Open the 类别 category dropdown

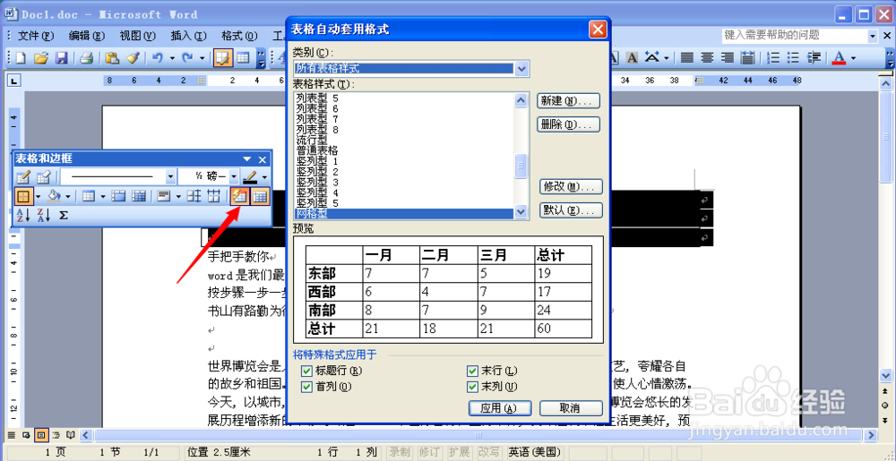pyautogui.click(x=521, y=68)
